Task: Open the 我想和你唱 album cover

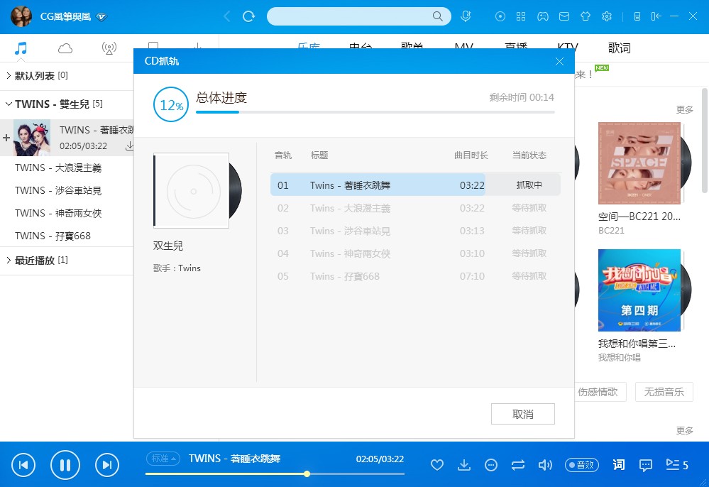Action: pyautogui.click(x=639, y=290)
